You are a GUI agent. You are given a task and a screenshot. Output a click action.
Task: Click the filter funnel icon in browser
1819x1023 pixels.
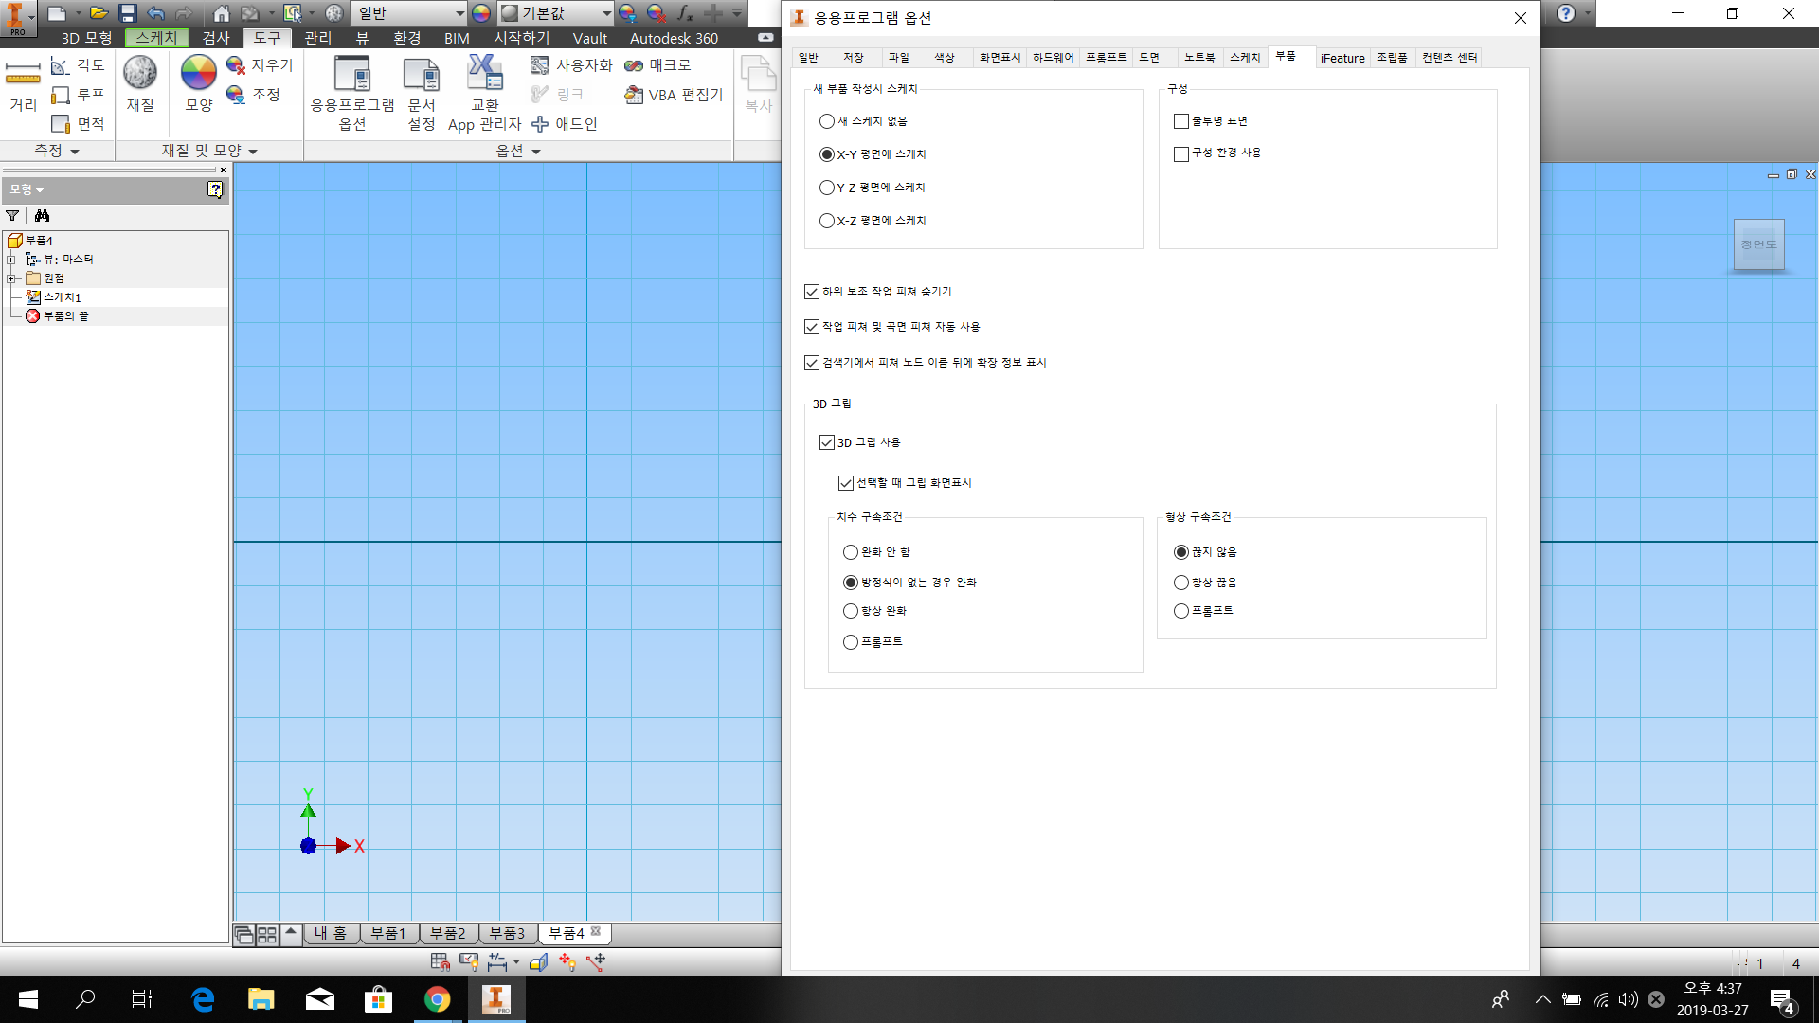12,216
